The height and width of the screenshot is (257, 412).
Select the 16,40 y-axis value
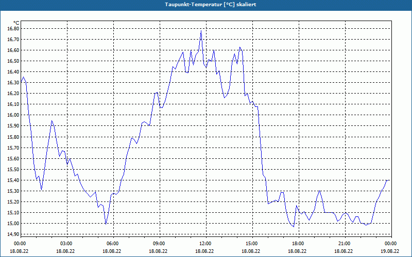click(14, 72)
